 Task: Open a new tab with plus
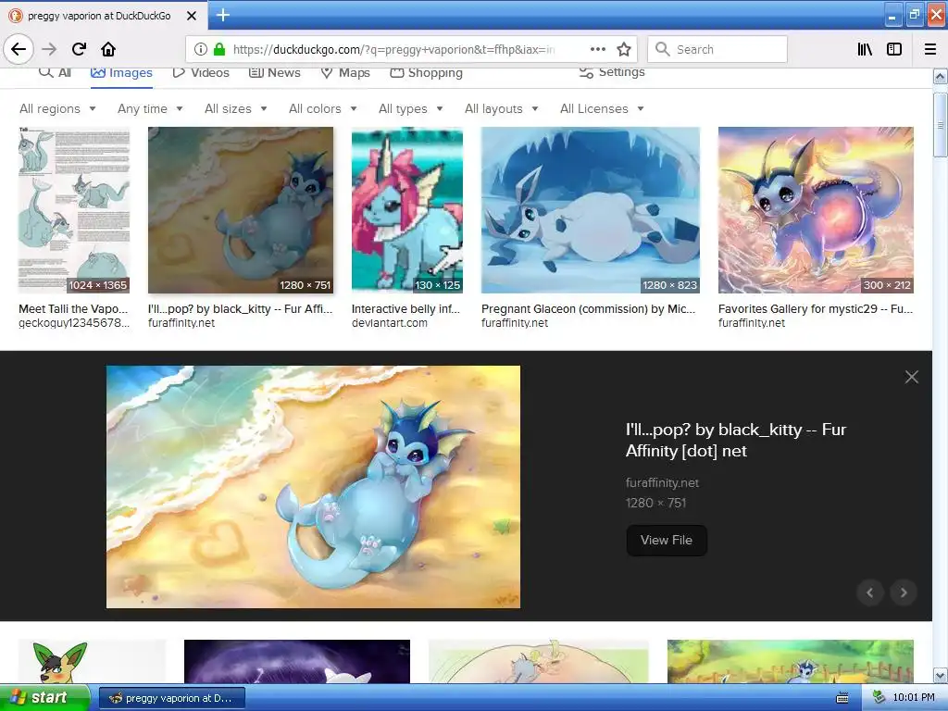pyautogui.click(x=223, y=15)
